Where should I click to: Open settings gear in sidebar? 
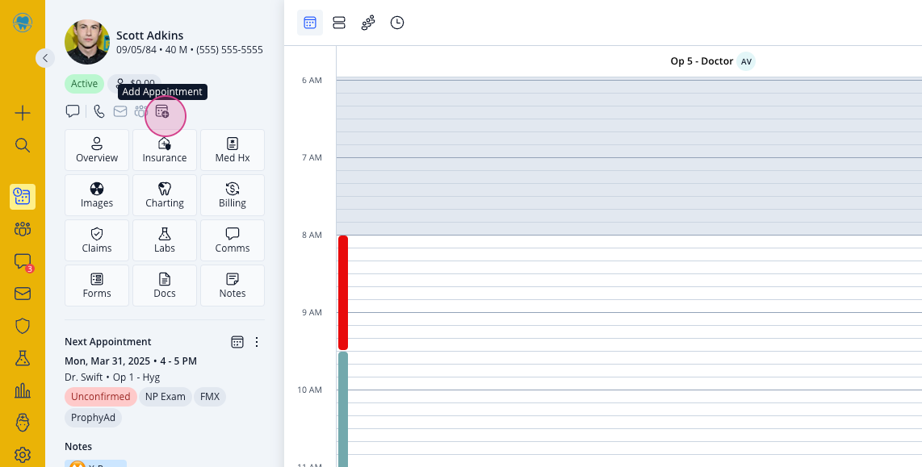point(23,455)
